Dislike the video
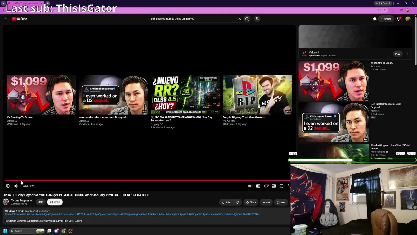 pyautogui.click(x=237, y=202)
